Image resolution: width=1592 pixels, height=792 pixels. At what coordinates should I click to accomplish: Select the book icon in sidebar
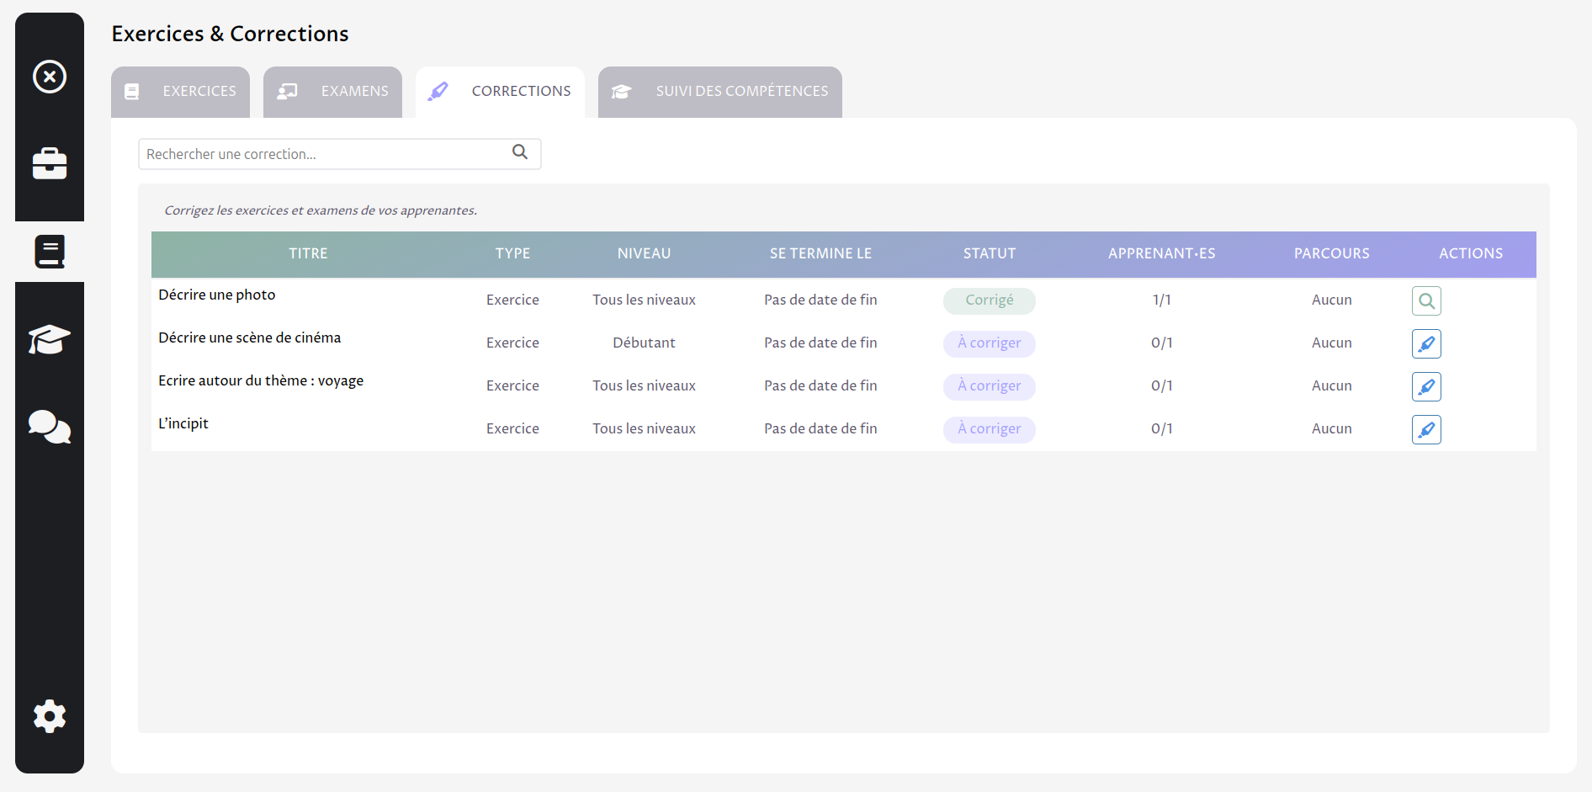point(50,252)
